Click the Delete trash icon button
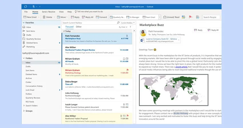This screenshot has height=128, width=243. [47, 17]
